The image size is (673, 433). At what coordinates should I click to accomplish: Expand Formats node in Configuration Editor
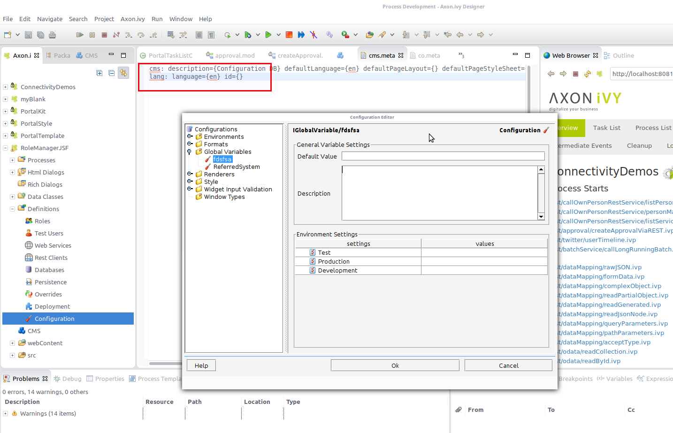[190, 144]
